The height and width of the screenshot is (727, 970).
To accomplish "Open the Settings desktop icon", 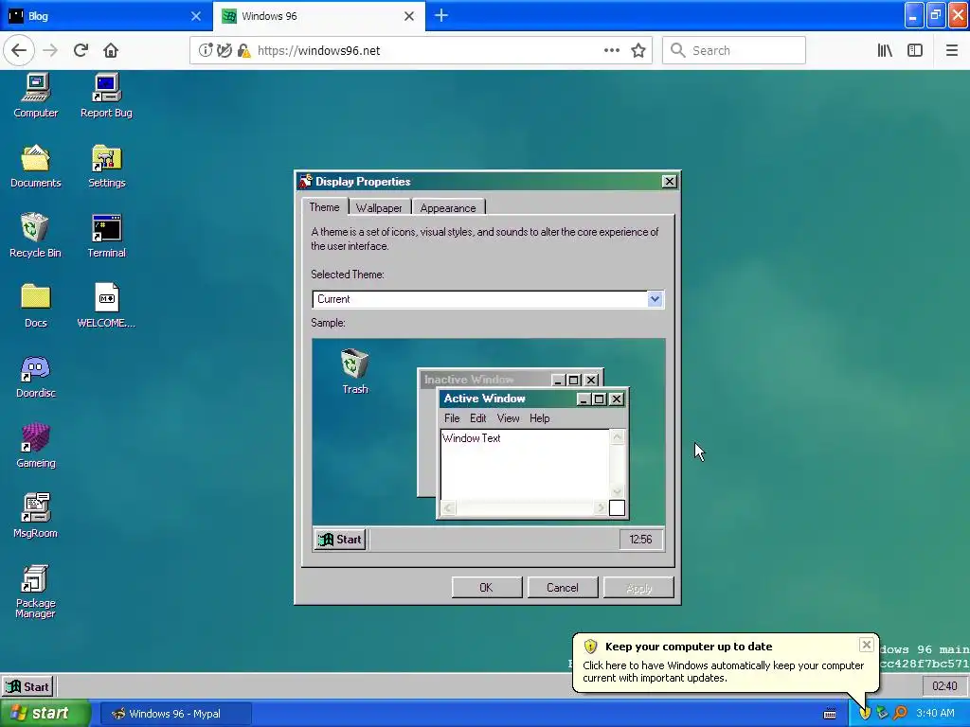I will coord(106,166).
